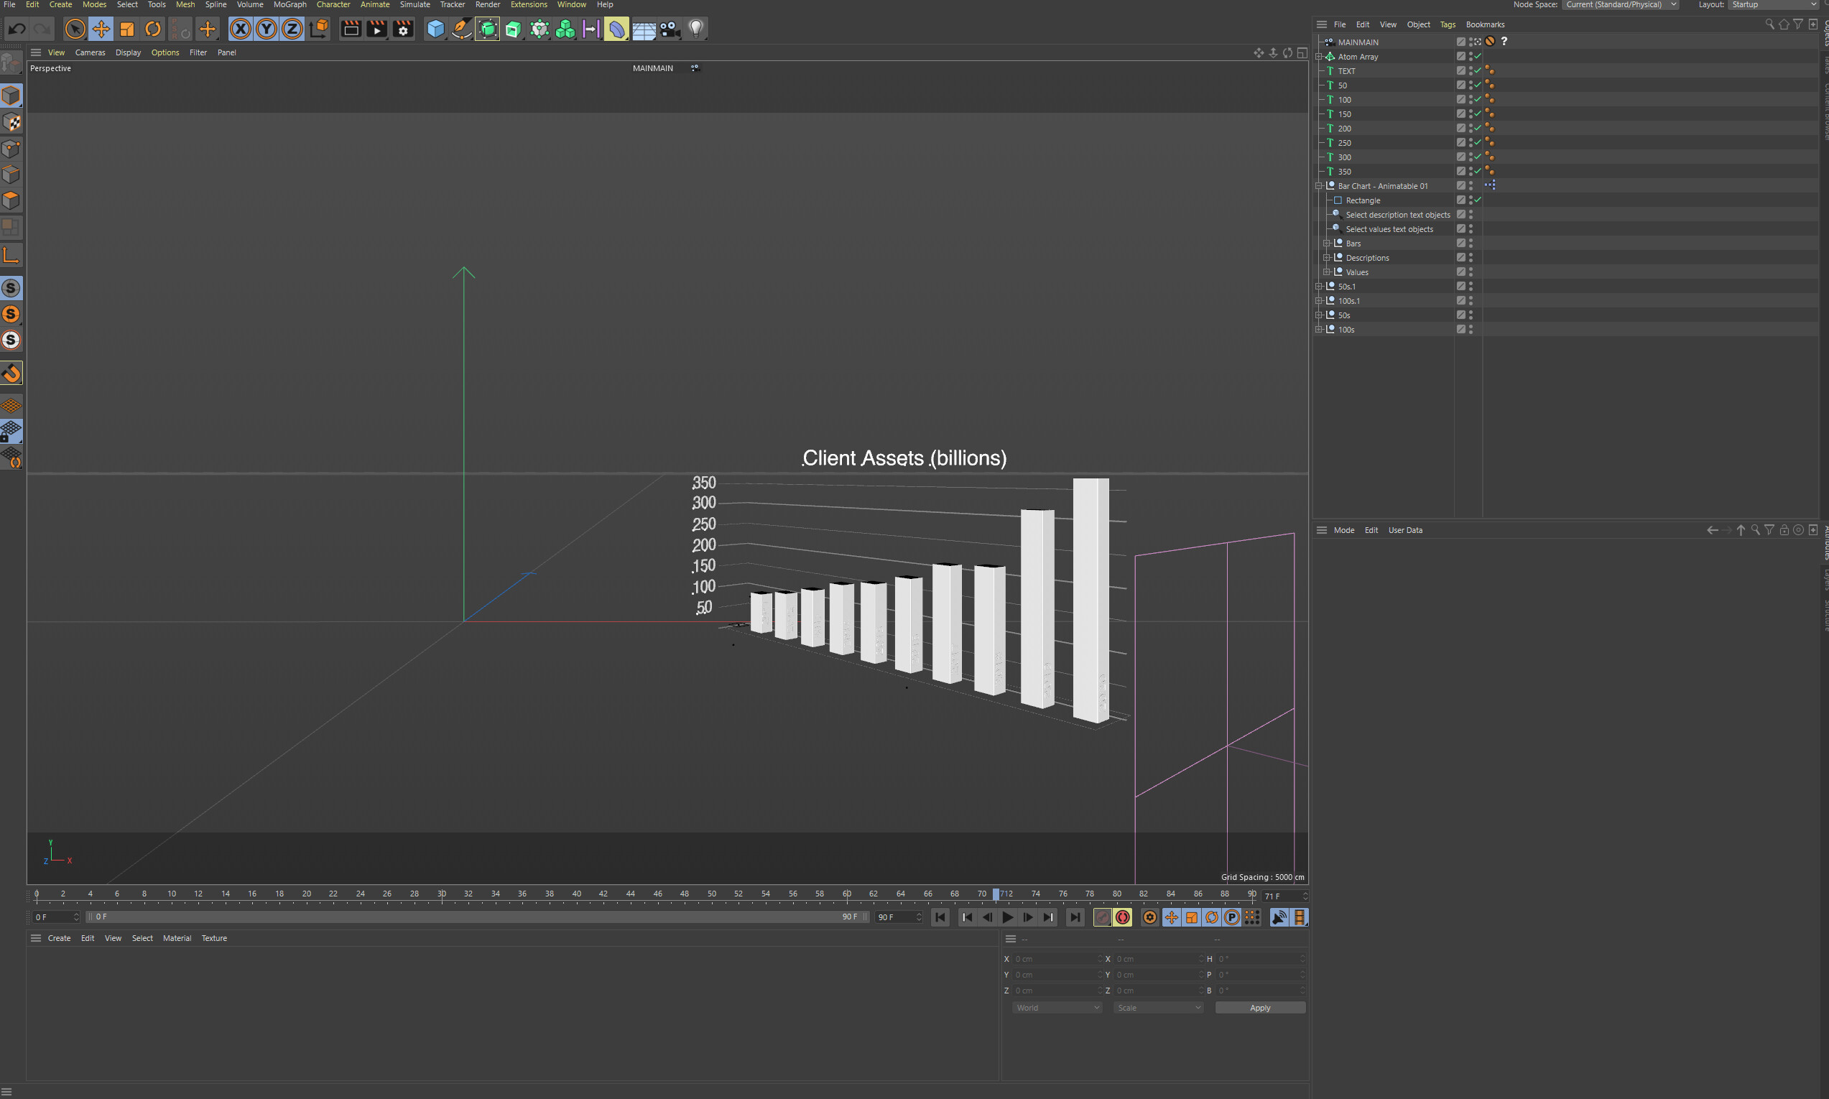Click the 90 F end frame field
The image size is (1829, 1099).
[899, 917]
